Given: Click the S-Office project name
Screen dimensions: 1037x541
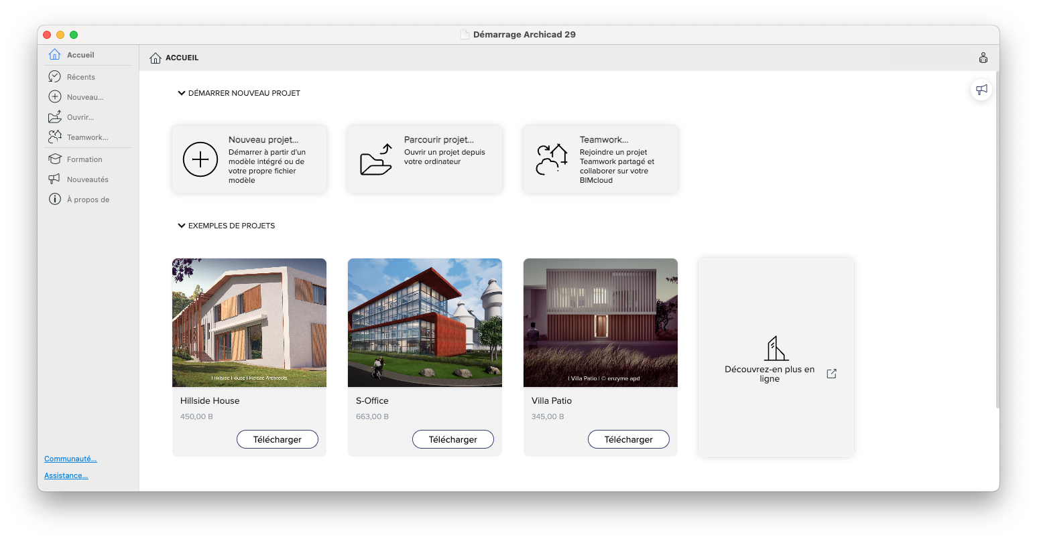Looking at the screenshot, I should point(372,400).
